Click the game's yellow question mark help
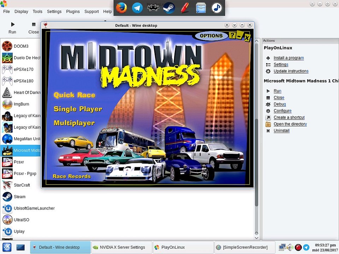Viewport: 339px width, 254px height. coord(232,35)
